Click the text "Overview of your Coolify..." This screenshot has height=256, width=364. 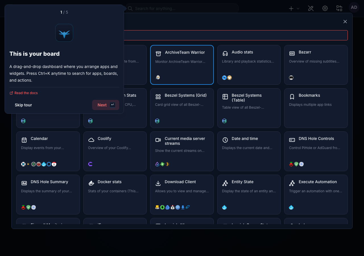[x=109, y=148]
